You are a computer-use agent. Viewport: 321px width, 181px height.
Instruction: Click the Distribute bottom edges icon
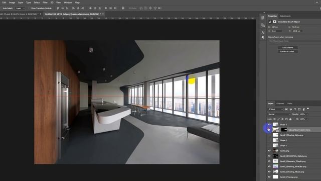99,8
